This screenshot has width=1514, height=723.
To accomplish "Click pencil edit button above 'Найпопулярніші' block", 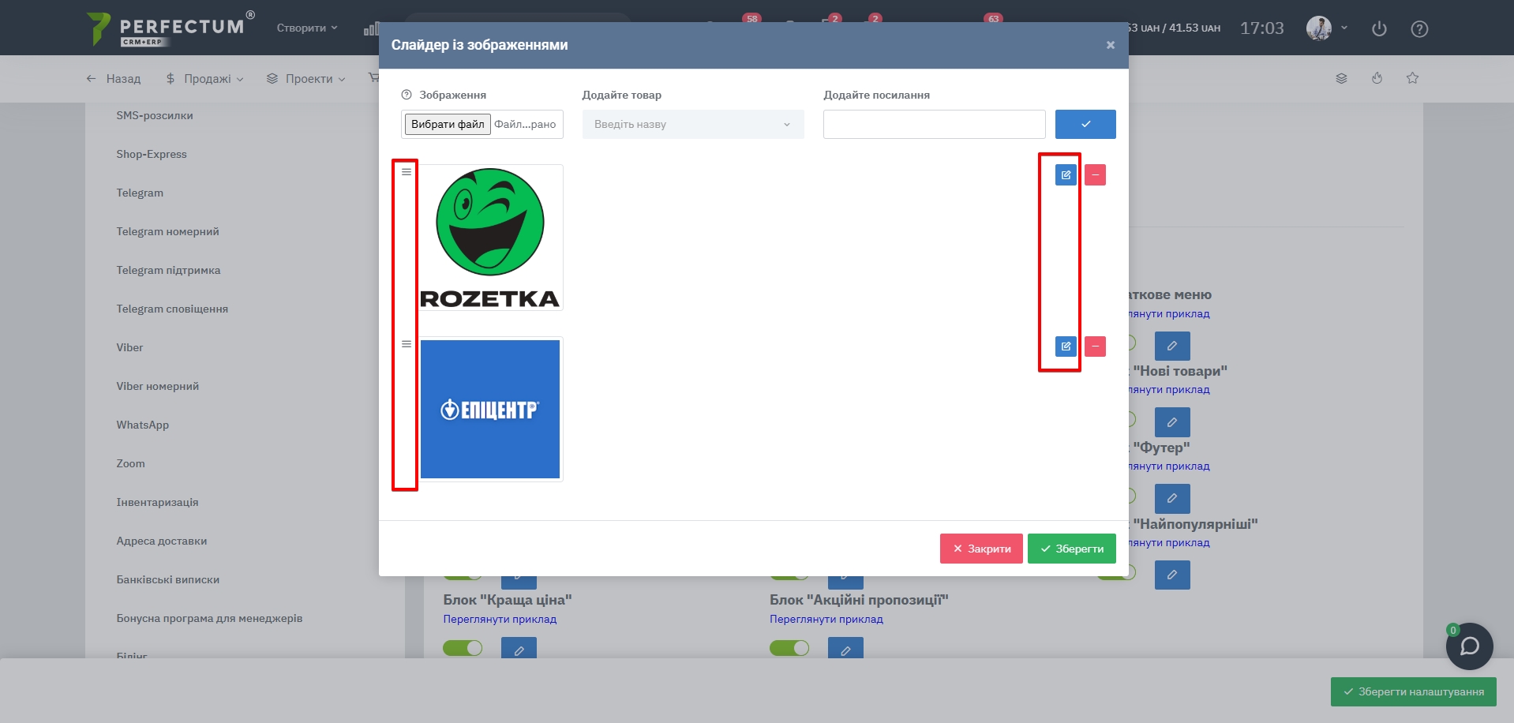I will point(1172,498).
